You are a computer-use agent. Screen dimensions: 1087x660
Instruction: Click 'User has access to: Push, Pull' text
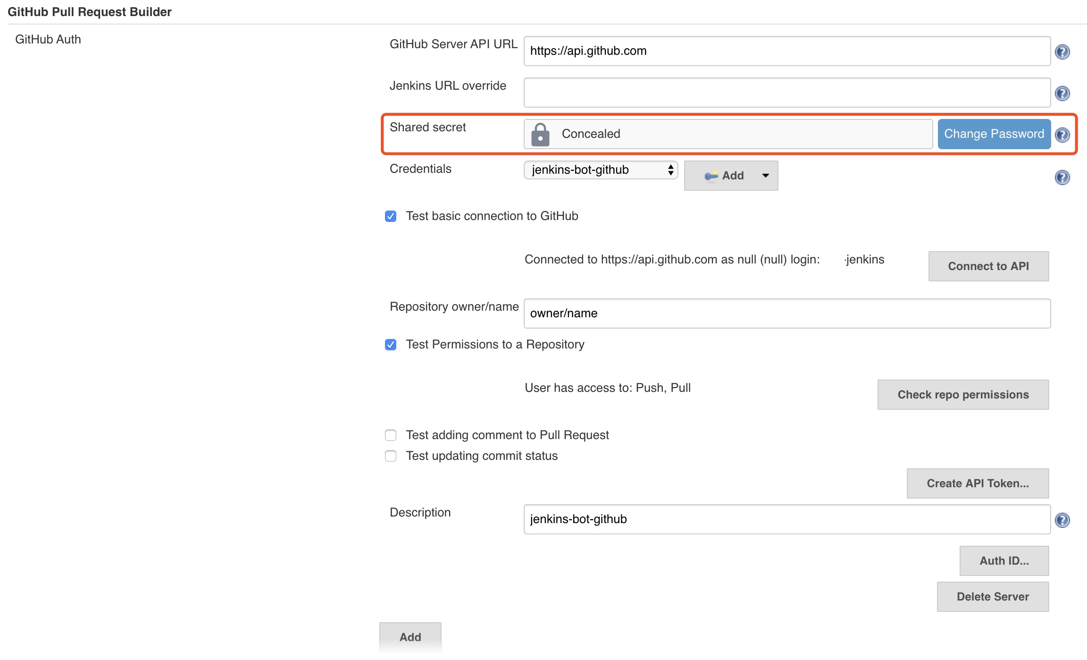[x=608, y=388]
